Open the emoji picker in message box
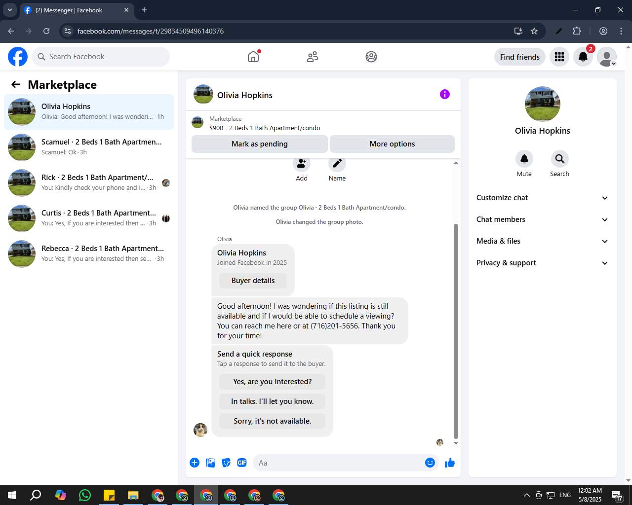Image resolution: width=632 pixels, height=505 pixels. 430,463
